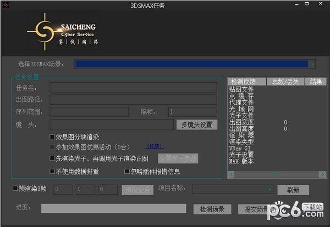Select the 贴图文件 row in feedback list
The height and width of the screenshot is (227, 330).
pos(277,89)
